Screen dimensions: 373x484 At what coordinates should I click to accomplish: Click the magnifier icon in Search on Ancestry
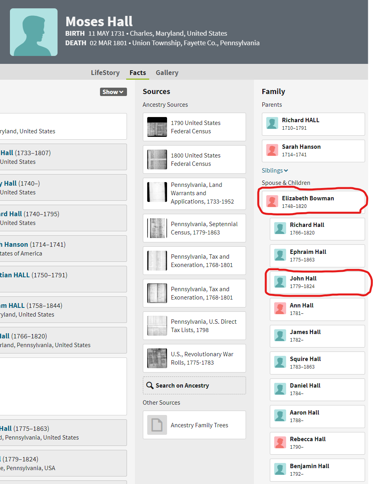point(150,386)
